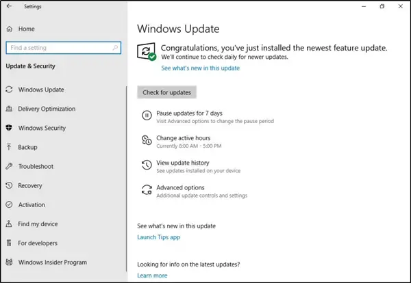The height and width of the screenshot is (283, 411).
Task: Click the Home house icon
Action: pyautogui.click(x=10, y=29)
